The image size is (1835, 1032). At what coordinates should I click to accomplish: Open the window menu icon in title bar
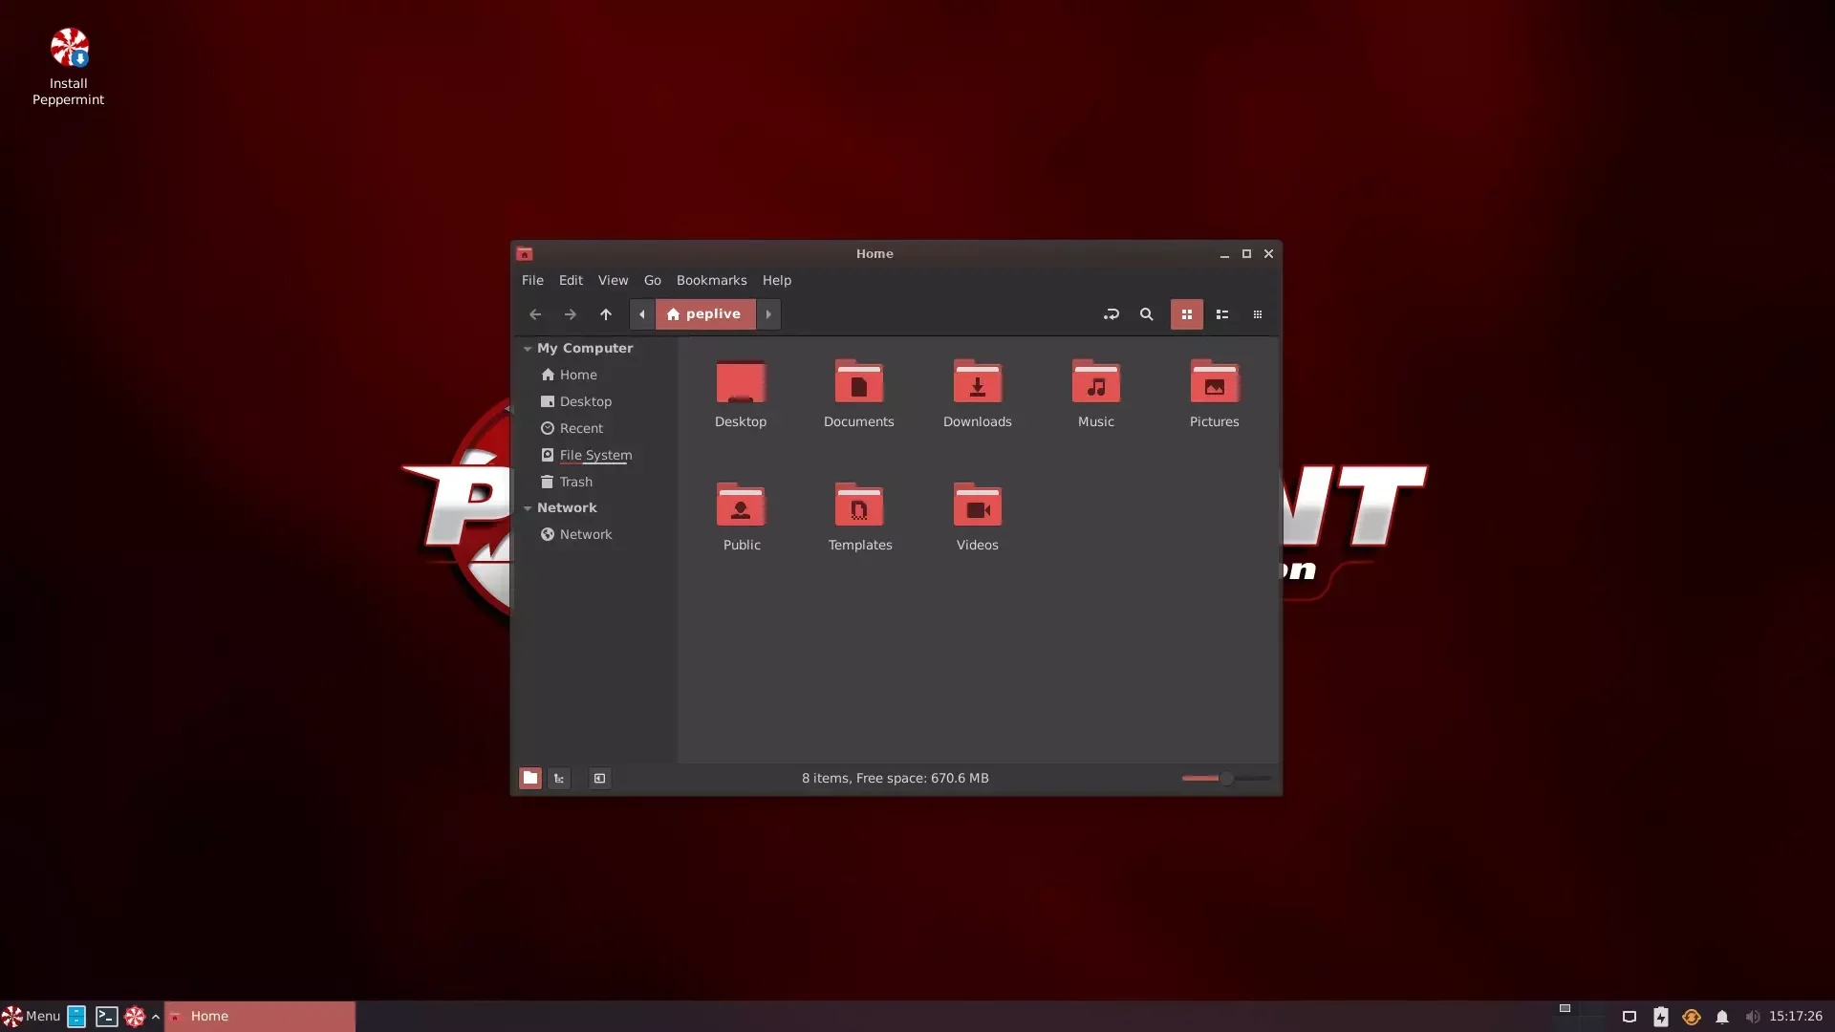click(525, 254)
